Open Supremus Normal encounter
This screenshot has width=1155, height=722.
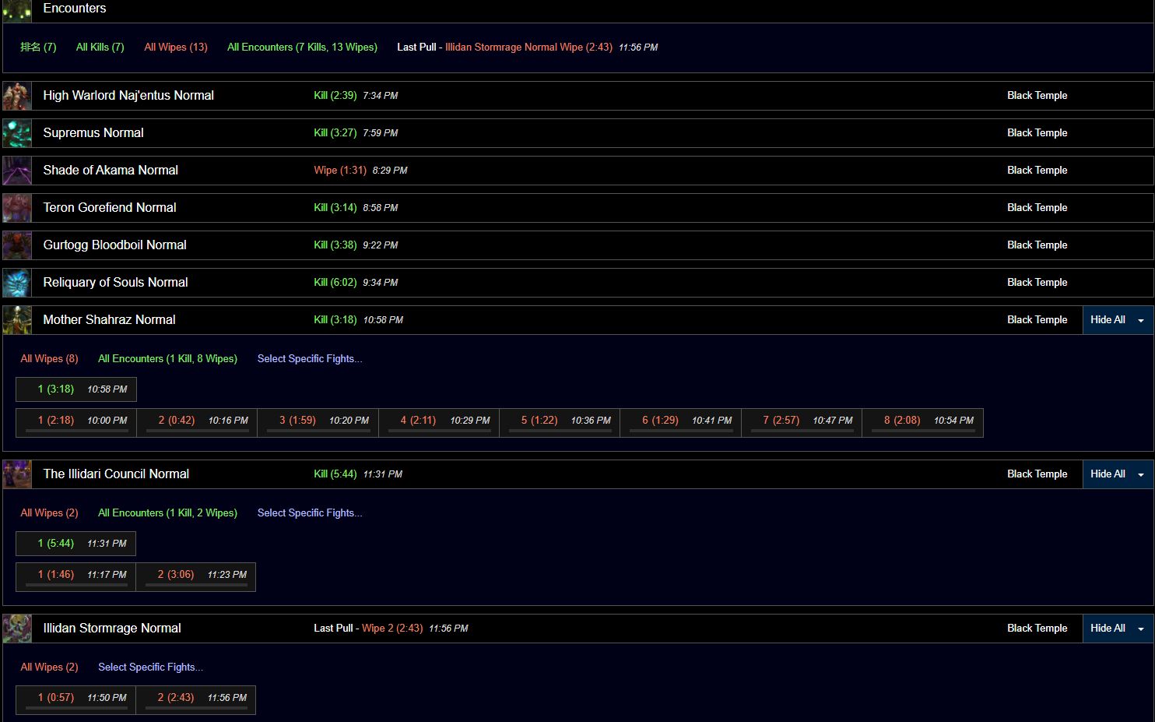93,132
